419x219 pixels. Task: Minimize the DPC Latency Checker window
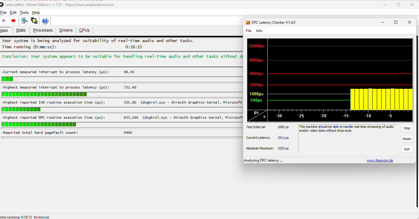[382, 22]
